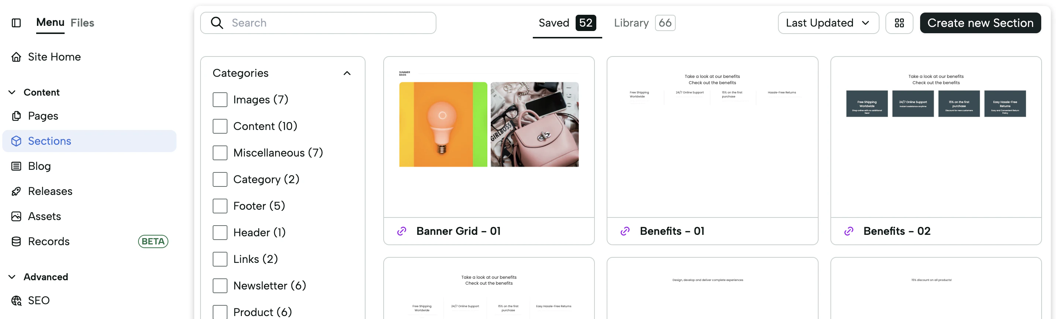Click the Blog list icon

(16, 166)
